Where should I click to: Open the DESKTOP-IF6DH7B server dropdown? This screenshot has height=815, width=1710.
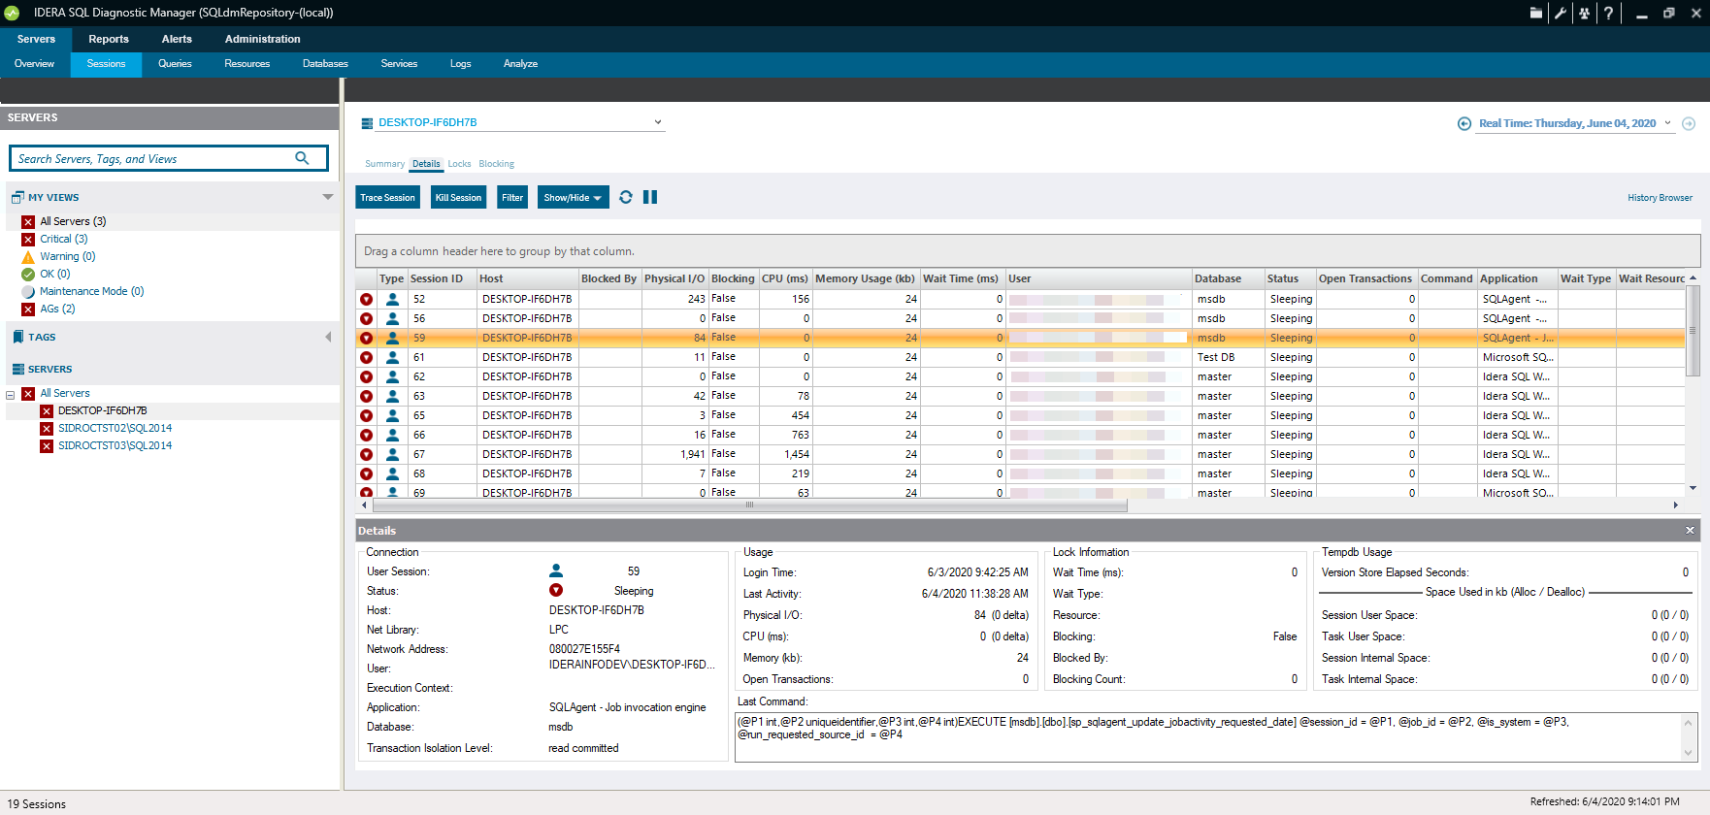[658, 122]
